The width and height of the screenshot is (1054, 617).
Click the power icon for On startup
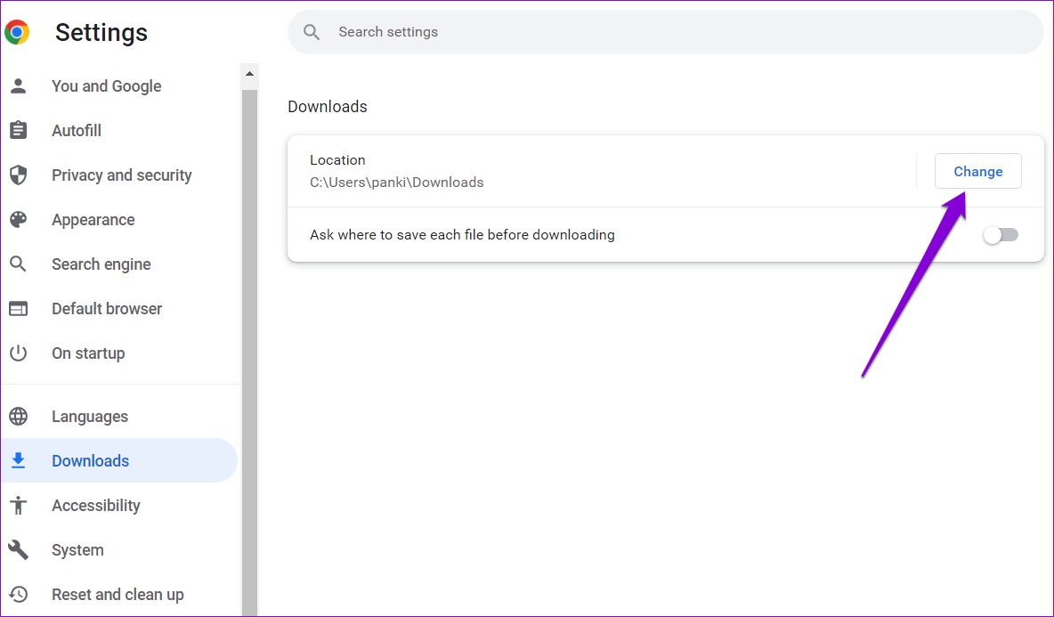18,353
